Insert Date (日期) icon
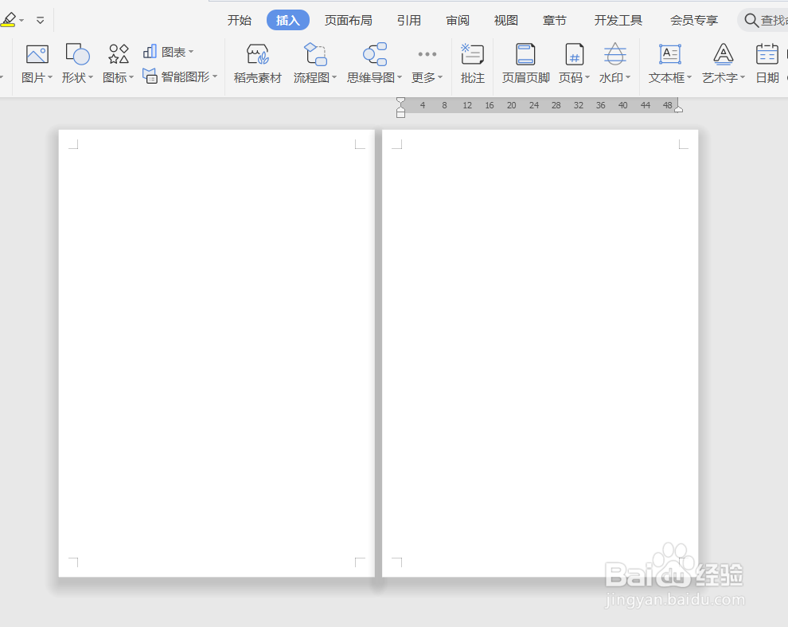The image size is (788, 627). [767, 54]
